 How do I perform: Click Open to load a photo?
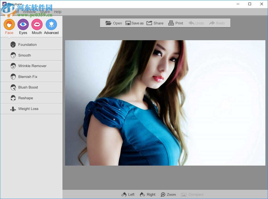click(x=114, y=23)
